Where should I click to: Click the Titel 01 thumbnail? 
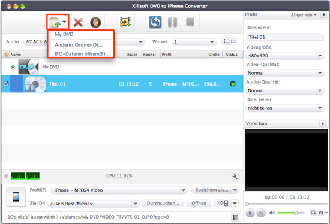(35, 84)
